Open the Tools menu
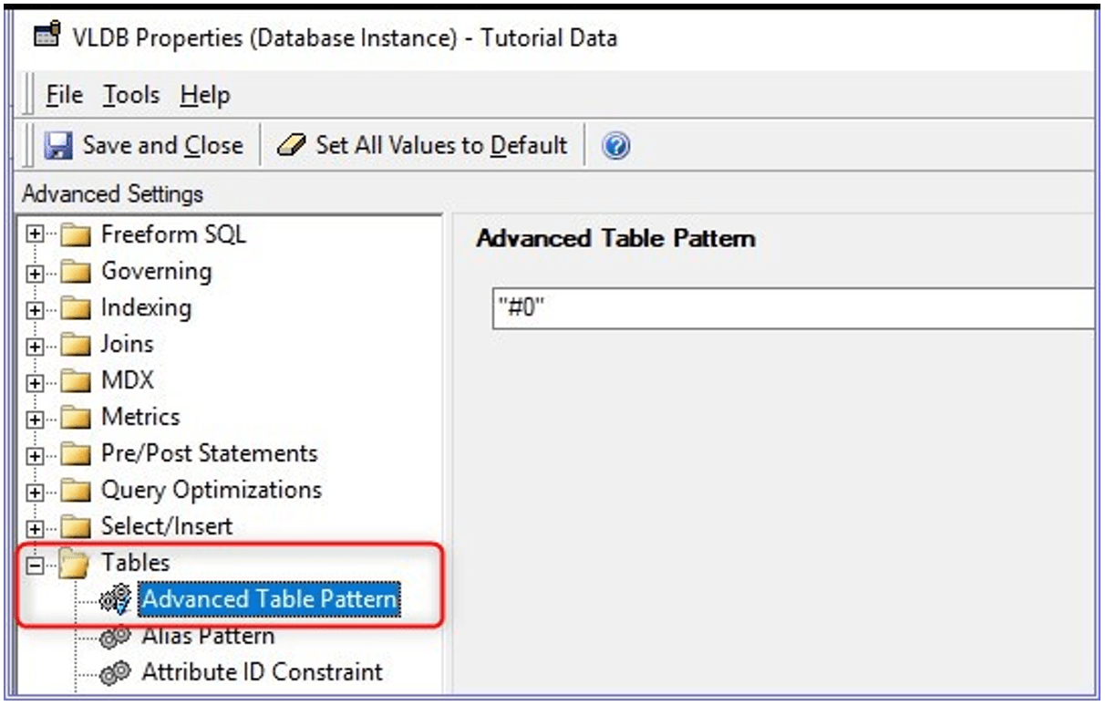 pos(130,95)
